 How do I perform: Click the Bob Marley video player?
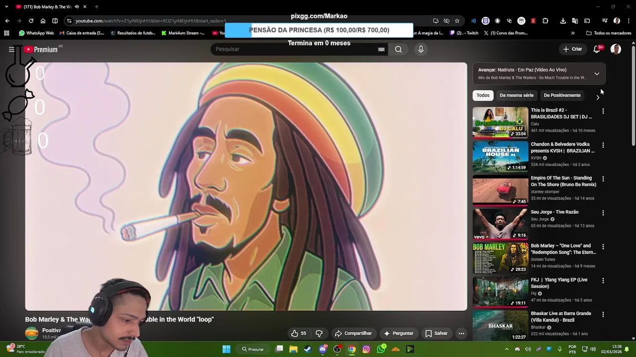(x=246, y=186)
